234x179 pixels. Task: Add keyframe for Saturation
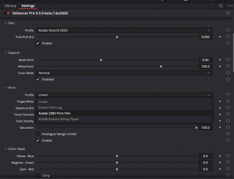220,128
